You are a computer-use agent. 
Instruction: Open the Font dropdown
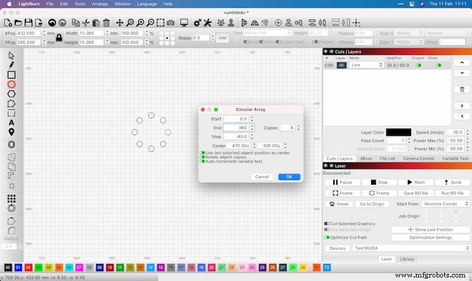point(268,33)
